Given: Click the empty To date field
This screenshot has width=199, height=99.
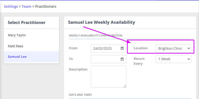Looking at the screenshot, I should [x=109, y=59].
